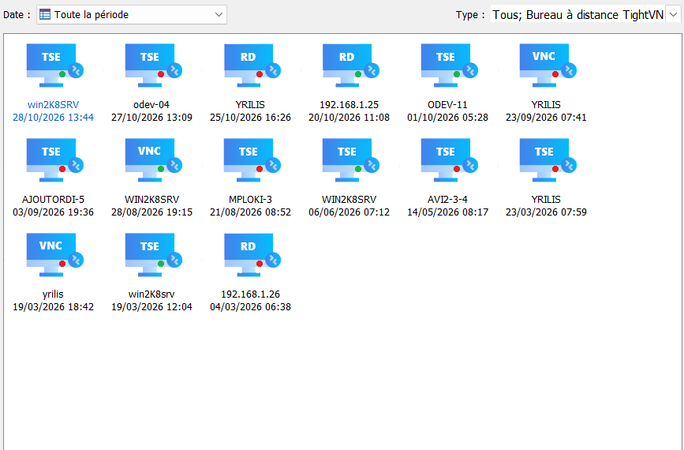Click the date text '23/09/2026 07:41'

546,118
